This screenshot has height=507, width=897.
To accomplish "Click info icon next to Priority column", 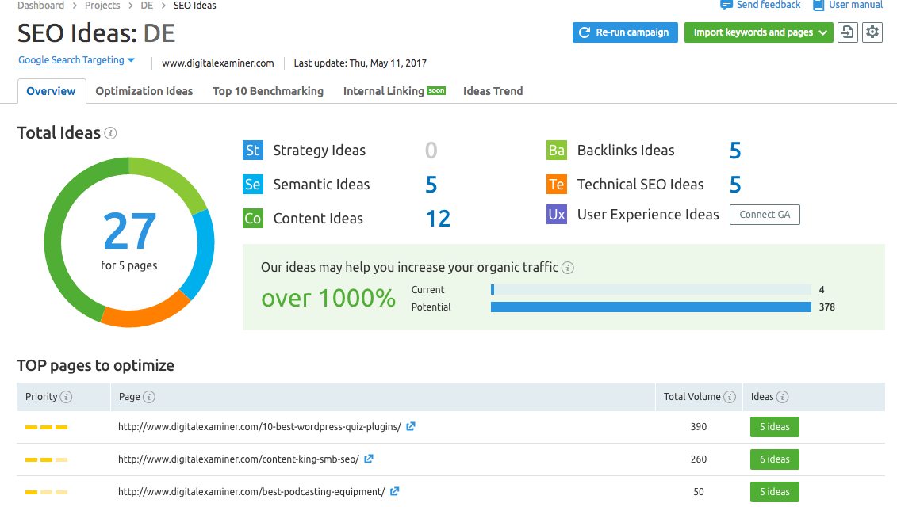I will [x=67, y=397].
